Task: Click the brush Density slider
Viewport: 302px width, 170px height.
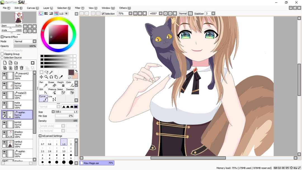Action: [x=67, y=121]
